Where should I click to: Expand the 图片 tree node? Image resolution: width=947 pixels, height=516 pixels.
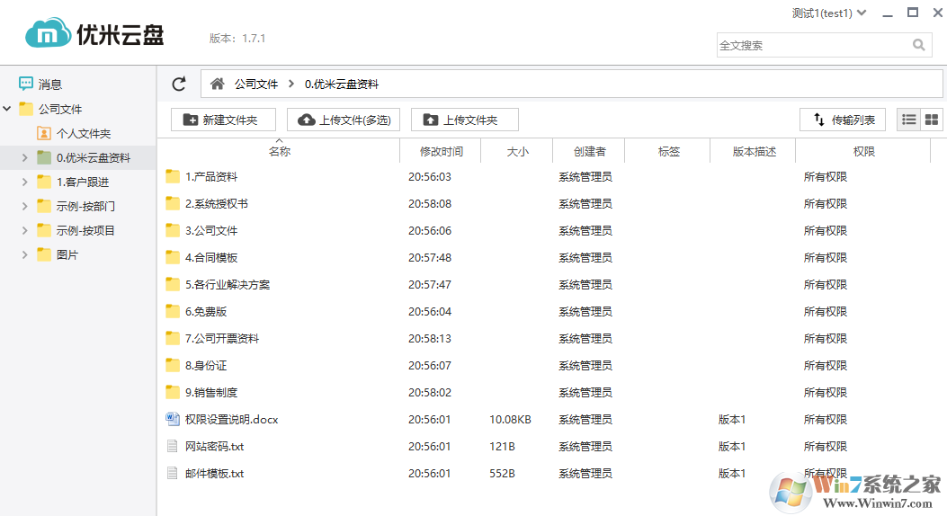(25, 254)
